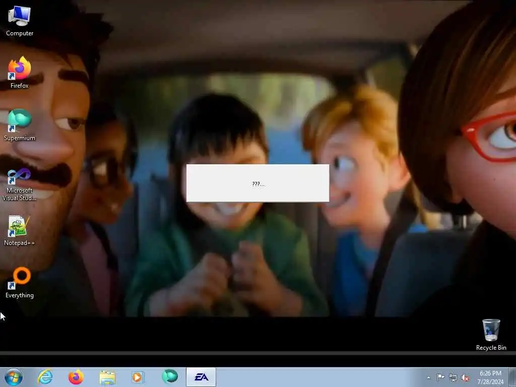This screenshot has height=387, width=516.
Task: Click the muted volume tray icon
Action: pyautogui.click(x=465, y=377)
